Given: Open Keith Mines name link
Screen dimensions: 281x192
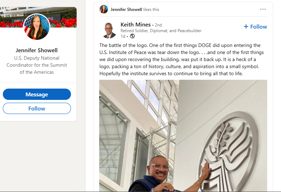Looking at the screenshot, I should [x=136, y=25].
